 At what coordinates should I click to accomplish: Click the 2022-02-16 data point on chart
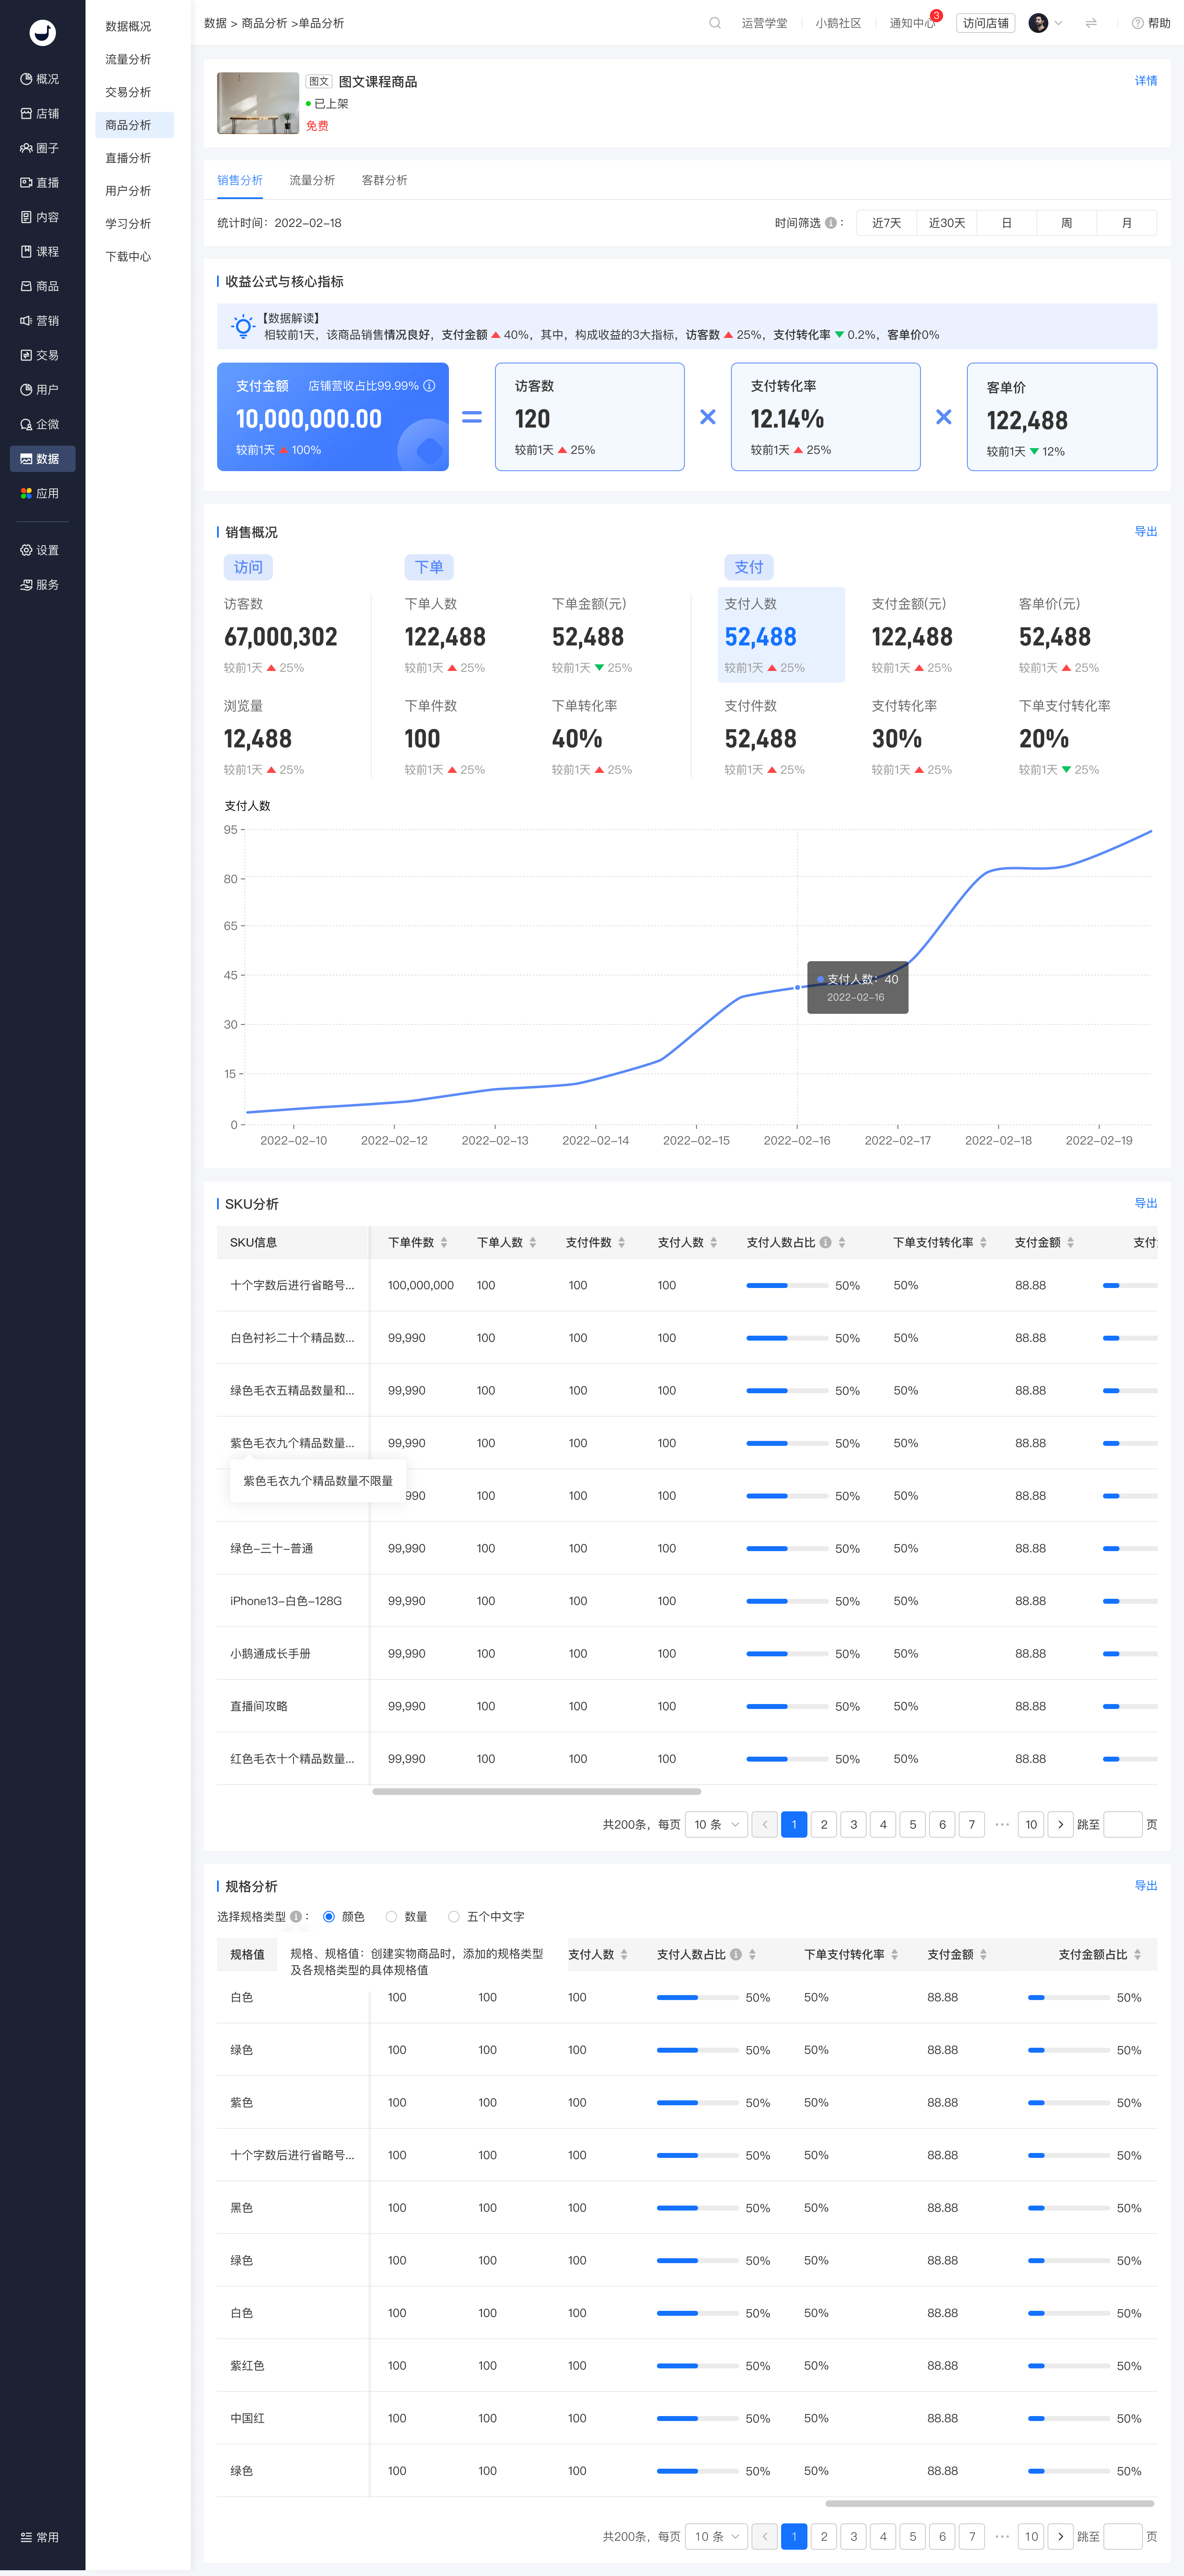[797, 987]
